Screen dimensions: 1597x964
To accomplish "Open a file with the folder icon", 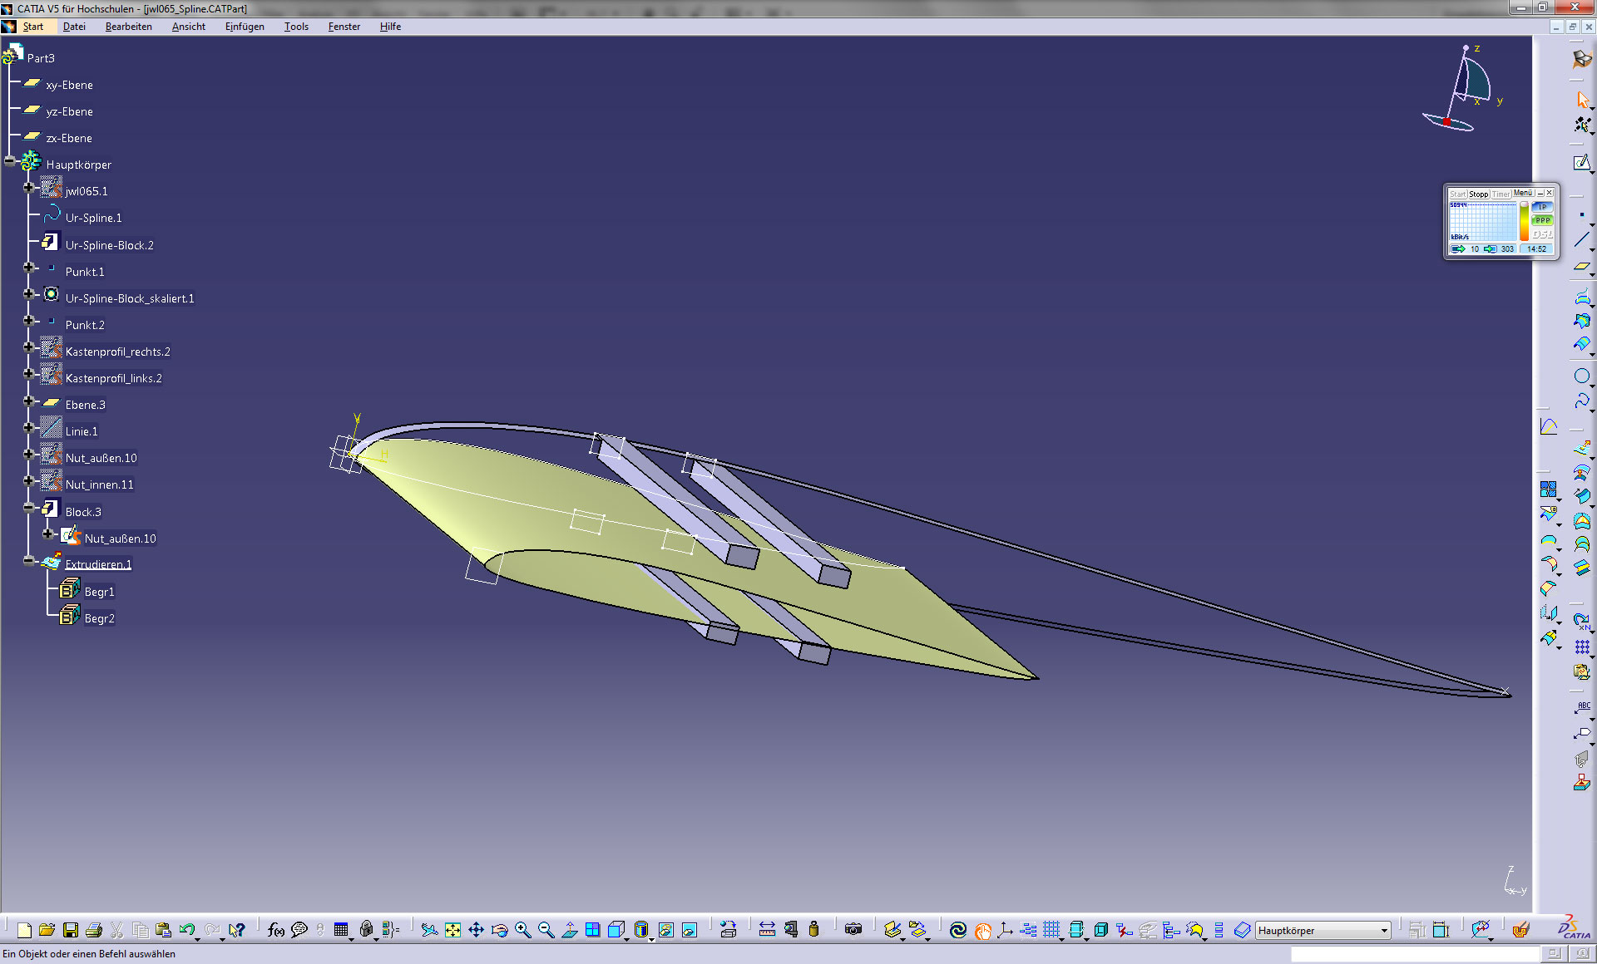I will tap(47, 930).
